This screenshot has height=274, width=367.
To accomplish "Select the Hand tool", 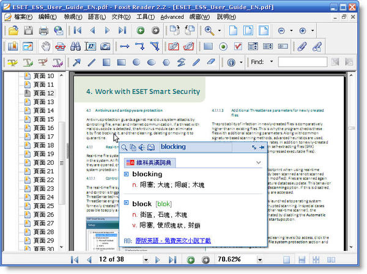I will (46, 46).
